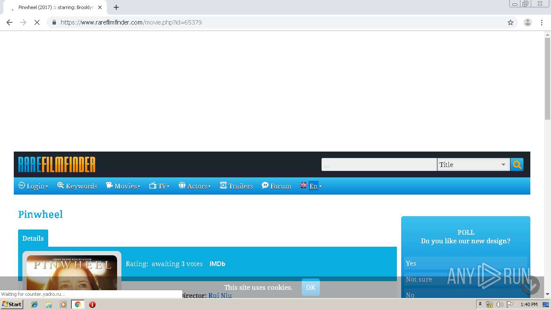Vote Yes in the poll
Viewport: 551px width, 310px height.
[x=466, y=263]
